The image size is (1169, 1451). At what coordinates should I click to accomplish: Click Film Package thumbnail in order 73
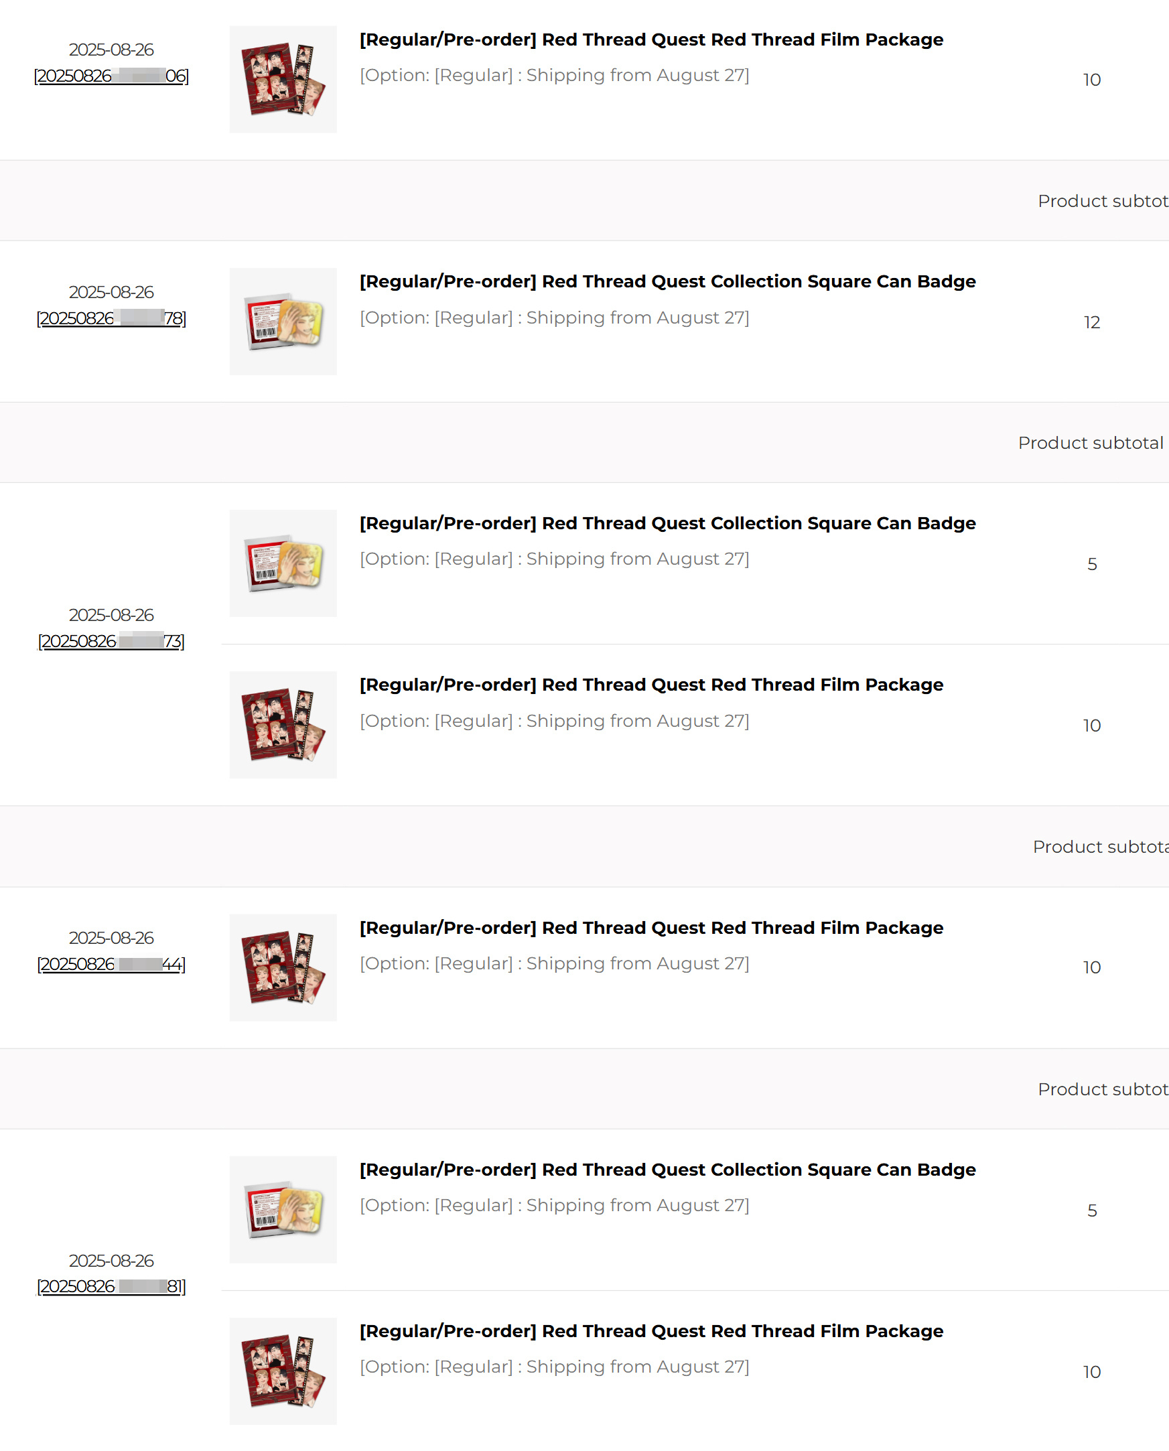click(283, 725)
